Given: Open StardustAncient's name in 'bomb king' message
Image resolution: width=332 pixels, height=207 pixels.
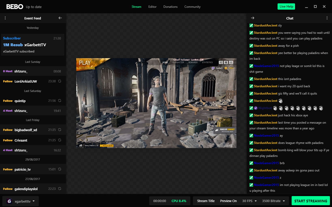Looking at the screenshot, I should 266,150.
